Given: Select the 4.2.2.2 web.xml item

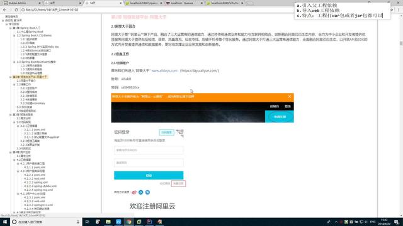Looking at the screenshot, I should coord(35,178).
